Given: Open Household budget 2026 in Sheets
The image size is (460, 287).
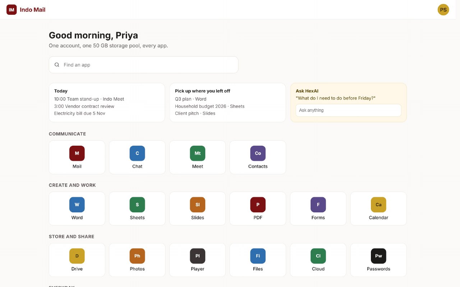Looking at the screenshot, I should pos(210,106).
